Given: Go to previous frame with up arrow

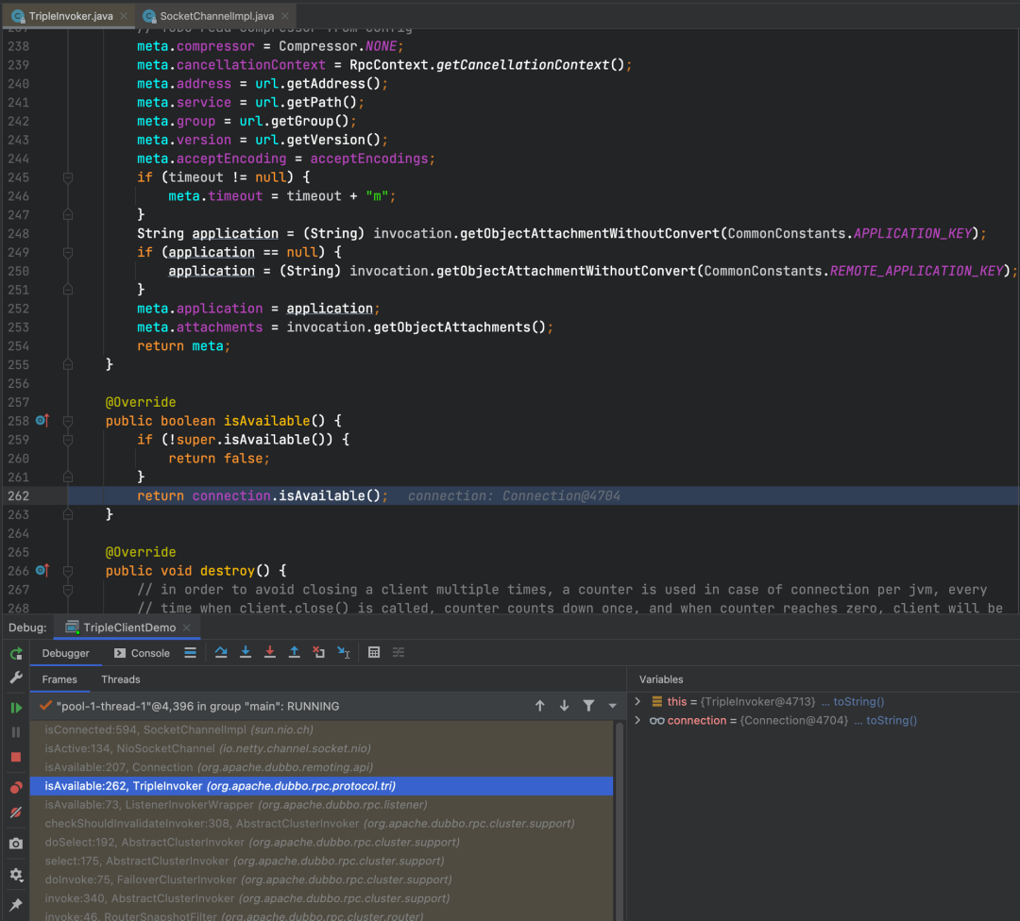Looking at the screenshot, I should tap(540, 706).
